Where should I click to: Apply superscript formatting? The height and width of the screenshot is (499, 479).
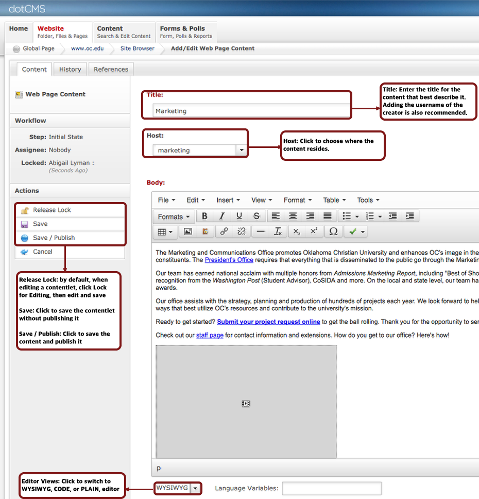click(314, 231)
